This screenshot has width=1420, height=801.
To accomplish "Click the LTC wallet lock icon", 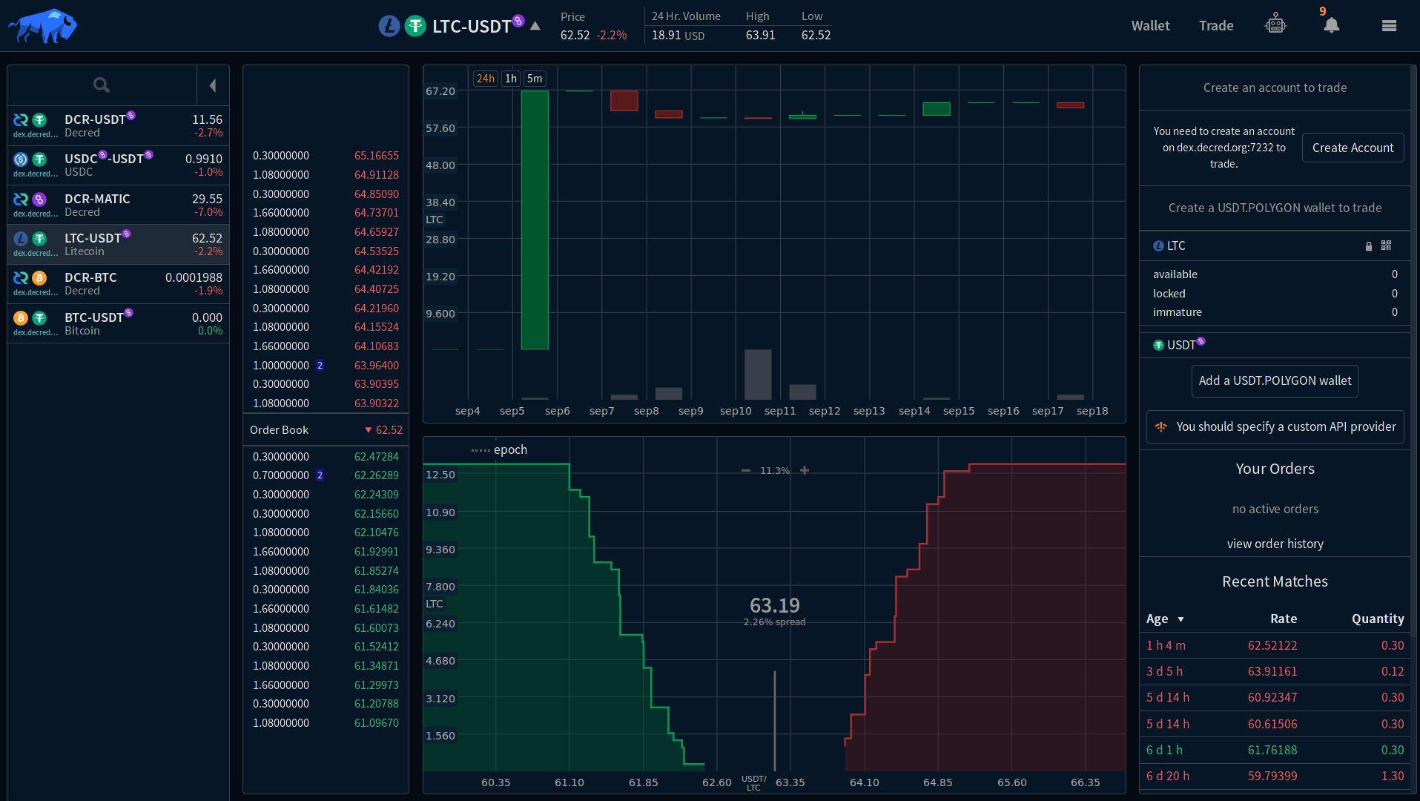I will coord(1369,246).
